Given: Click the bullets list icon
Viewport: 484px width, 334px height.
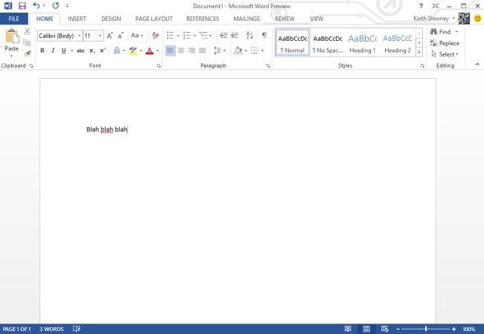Looking at the screenshot, I should (170, 36).
